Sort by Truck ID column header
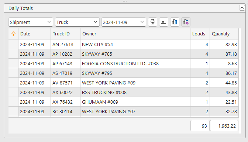248x142 pixels. 65,34
